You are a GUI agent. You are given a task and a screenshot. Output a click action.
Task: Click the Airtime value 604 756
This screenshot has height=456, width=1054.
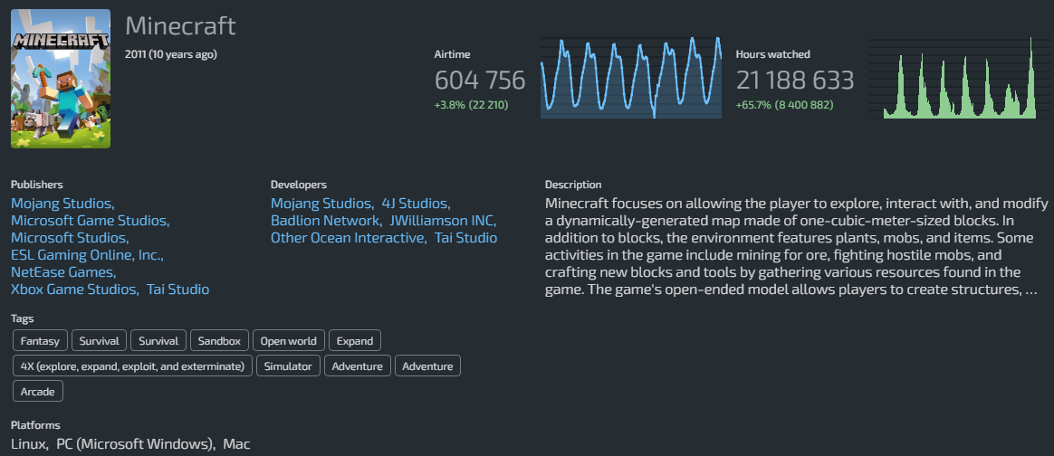(x=480, y=81)
